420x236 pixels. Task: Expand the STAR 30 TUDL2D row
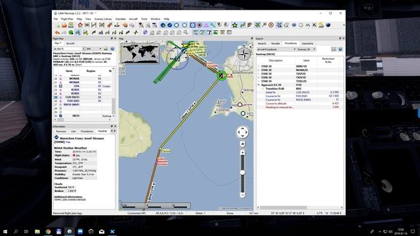(x=259, y=81)
